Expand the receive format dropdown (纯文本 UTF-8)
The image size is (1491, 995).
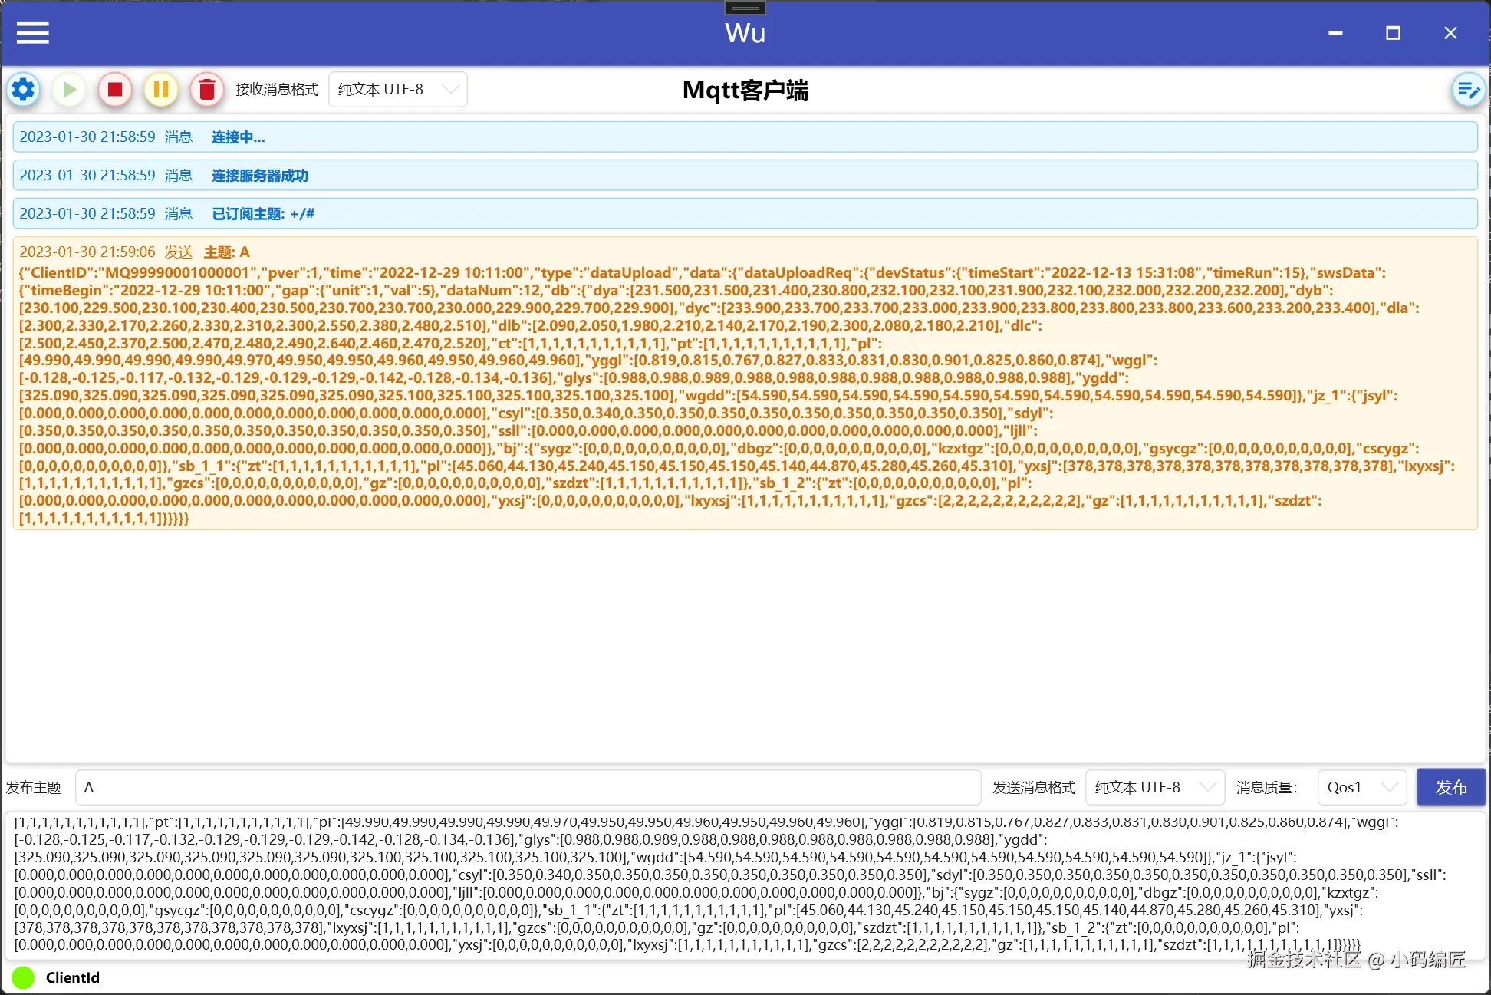[x=397, y=90]
